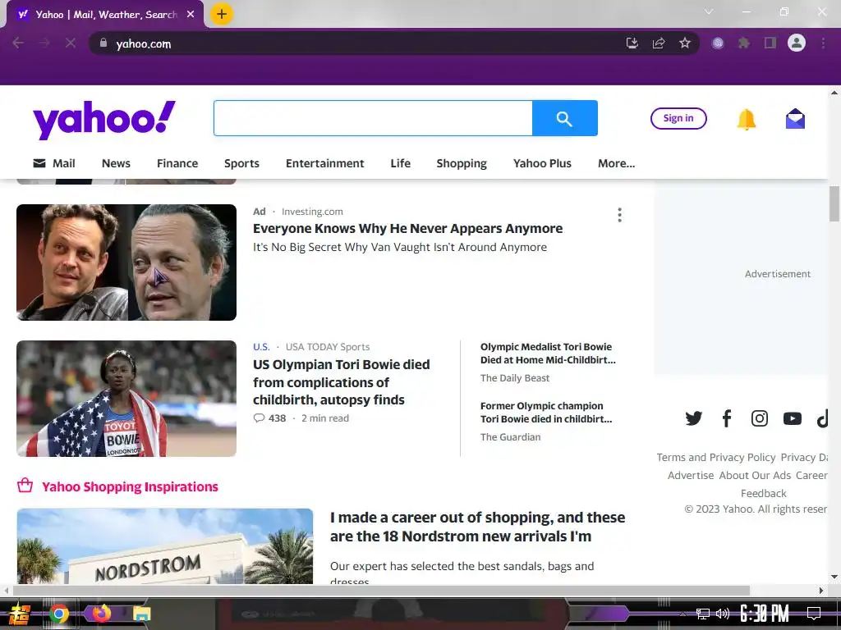Viewport: 841px width, 630px height.
Task: Toggle the Chrome side panel icon
Action: 770,43
